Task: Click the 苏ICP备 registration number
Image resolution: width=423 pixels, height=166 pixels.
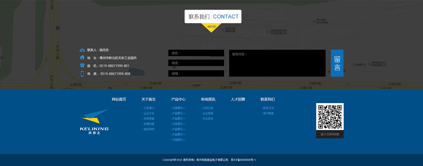Action: (243, 160)
